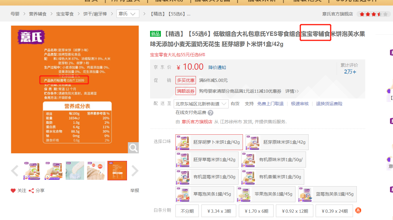
Task: Open the 2万+ cumulative reviews count
Action: (x=350, y=72)
